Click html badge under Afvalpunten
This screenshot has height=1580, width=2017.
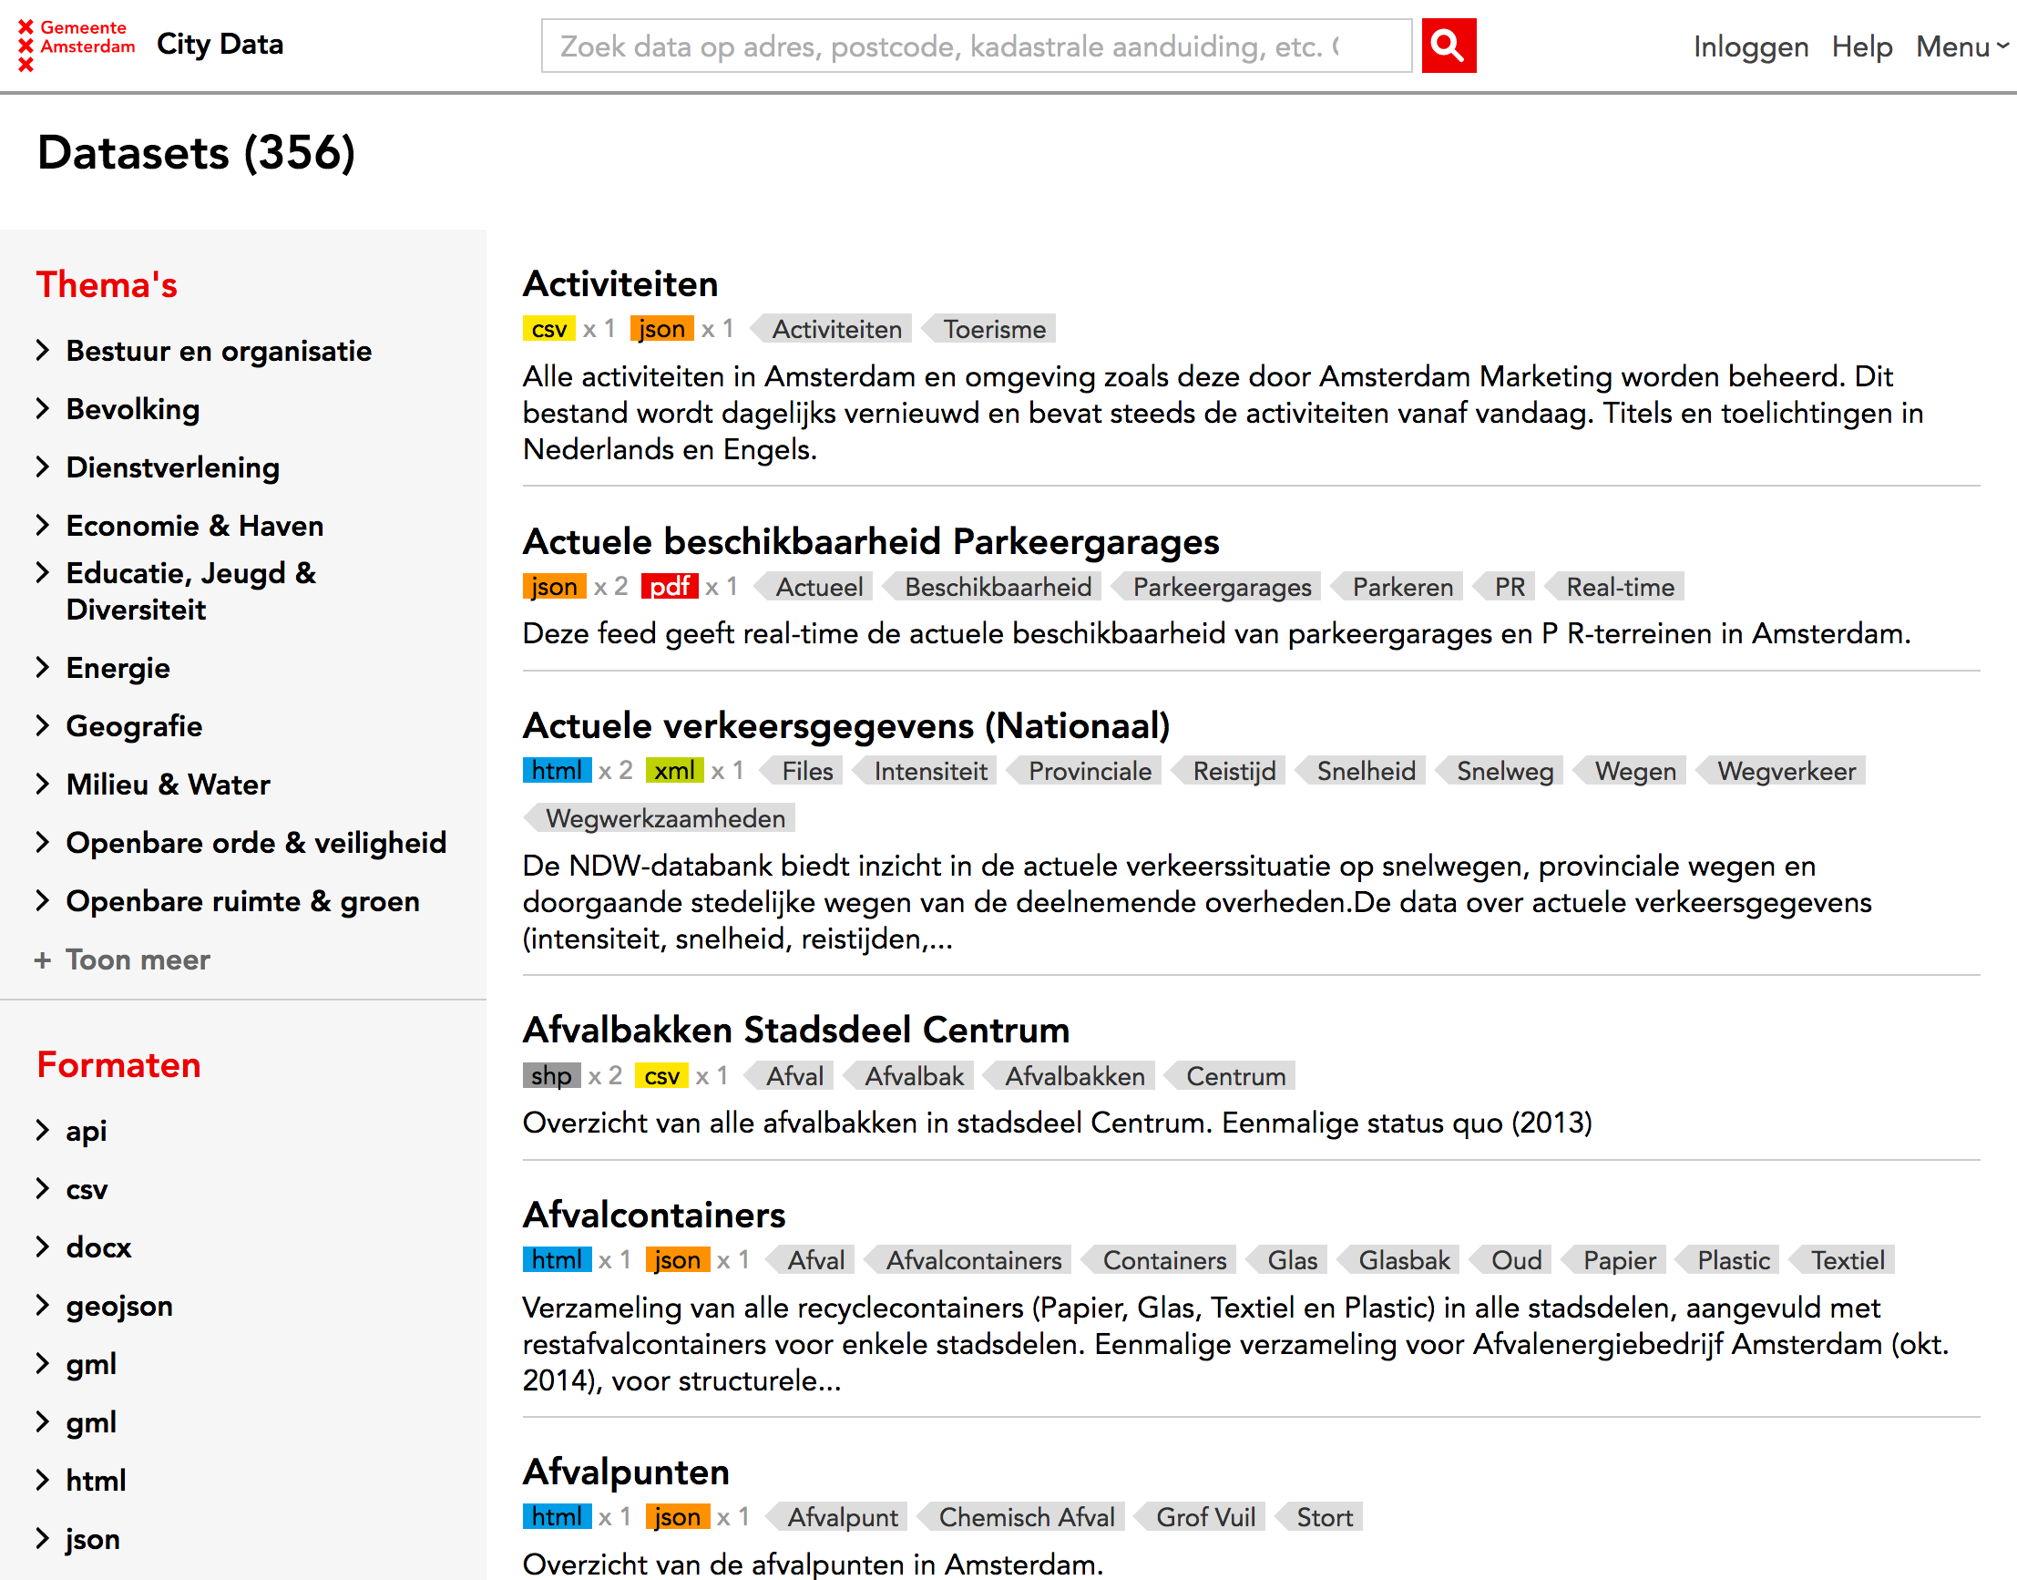click(x=557, y=1516)
